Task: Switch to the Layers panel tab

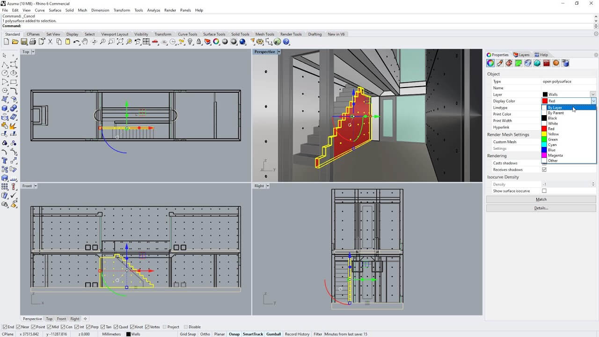Action: [521, 55]
